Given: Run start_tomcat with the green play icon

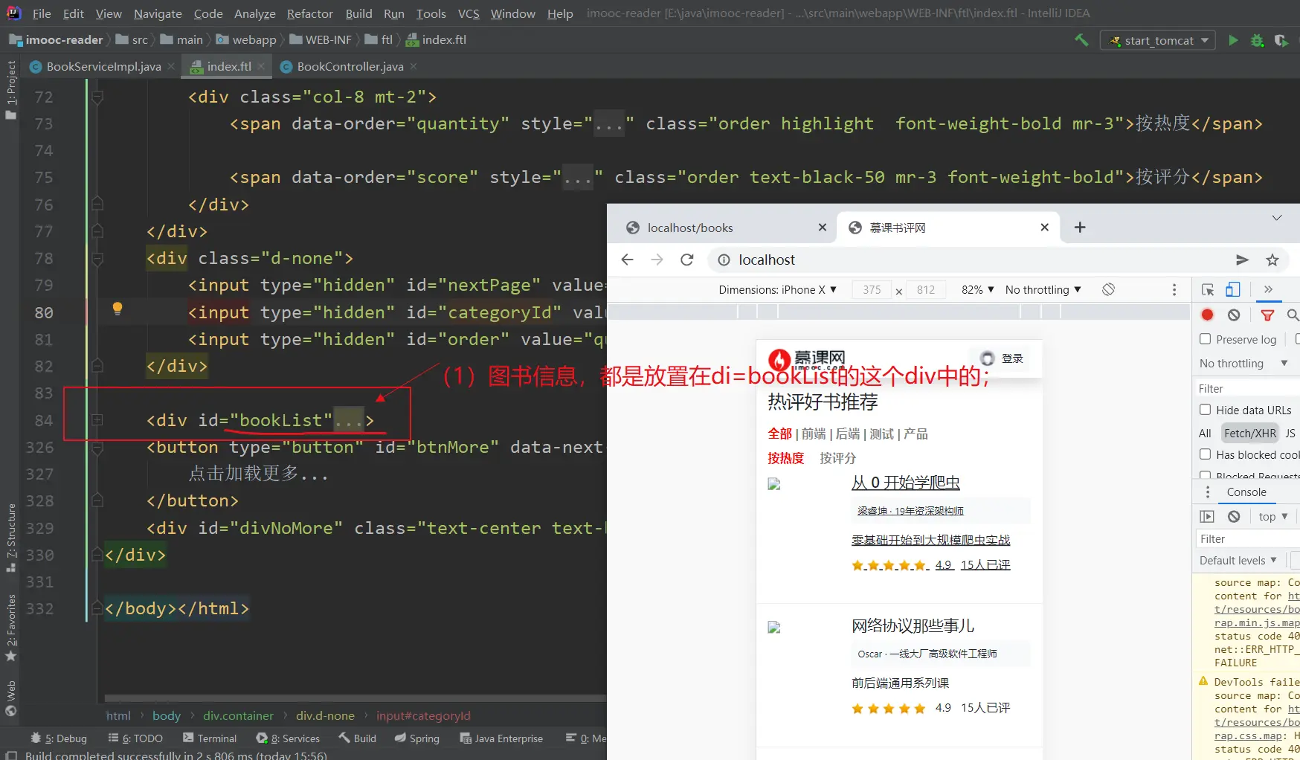Looking at the screenshot, I should 1233,40.
